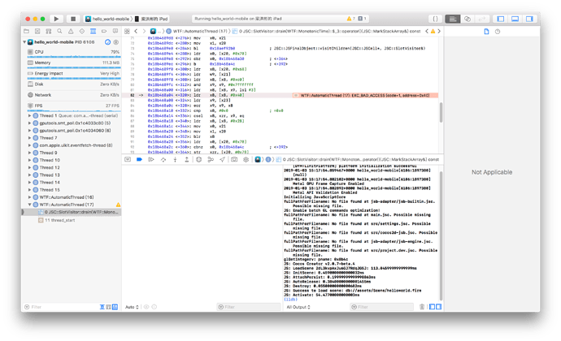Expand Thread 10 disclosure triangle
Screen dimensions: 561x341
point(29,160)
